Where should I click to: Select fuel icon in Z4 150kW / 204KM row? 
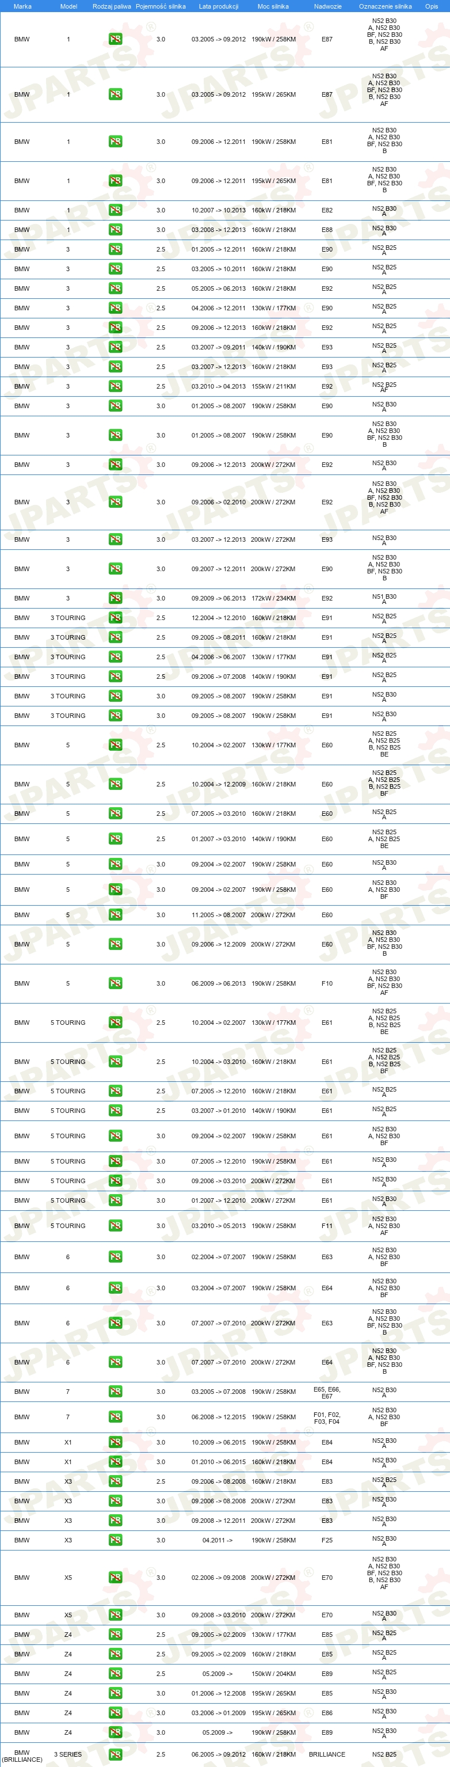(x=115, y=1674)
